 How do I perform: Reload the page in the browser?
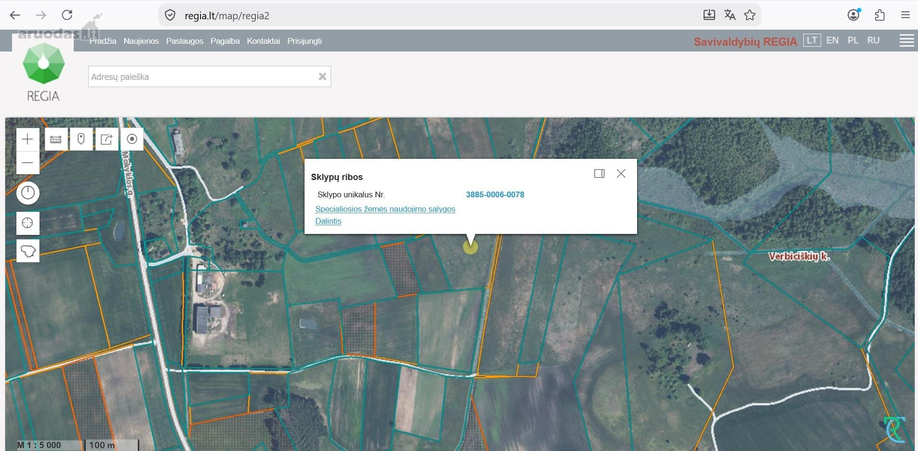tap(67, 15)
